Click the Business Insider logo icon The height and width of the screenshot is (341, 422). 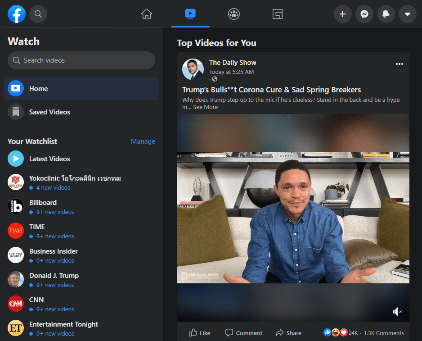click(16, 255)
